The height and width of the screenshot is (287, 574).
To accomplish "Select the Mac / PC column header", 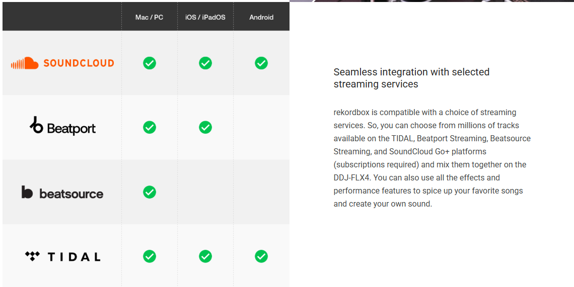I will tap(150, 17).
